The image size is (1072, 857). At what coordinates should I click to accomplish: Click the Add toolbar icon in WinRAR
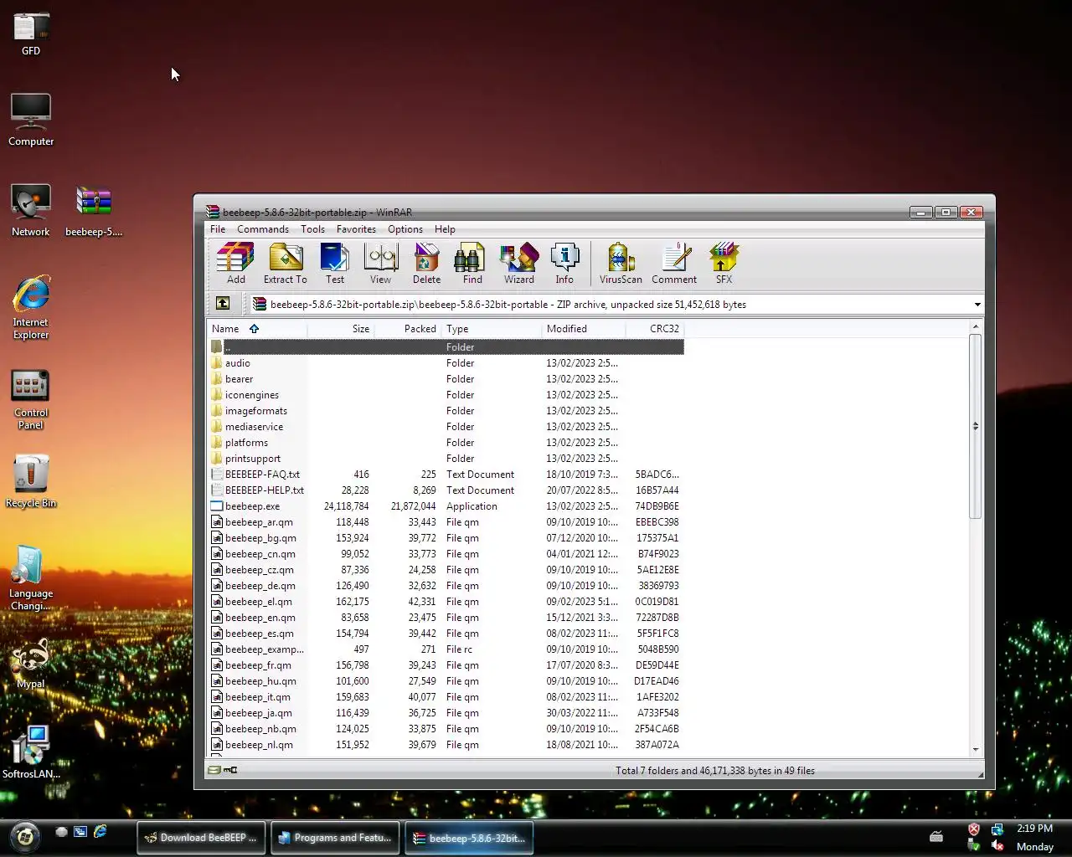235,264
